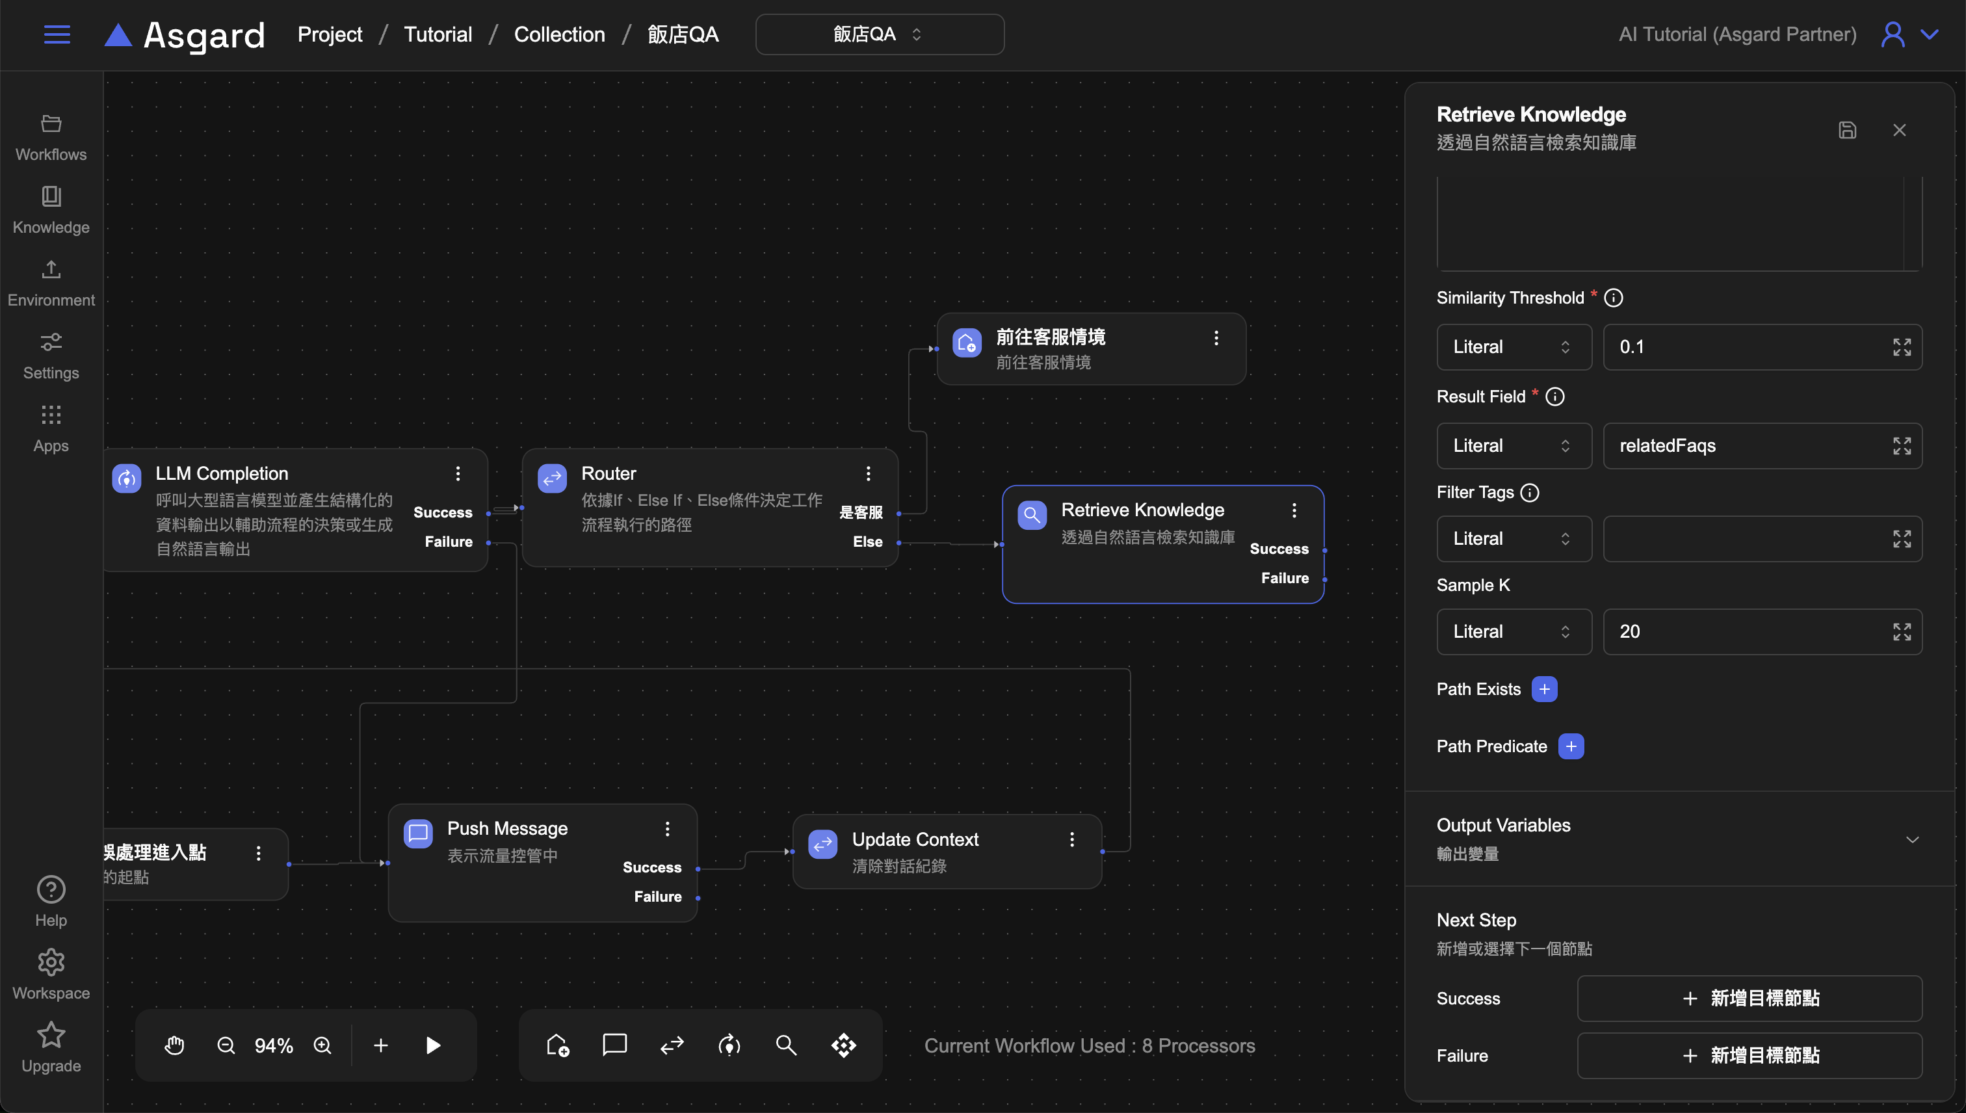Expand the Output Variables section

pos(1912,839)
